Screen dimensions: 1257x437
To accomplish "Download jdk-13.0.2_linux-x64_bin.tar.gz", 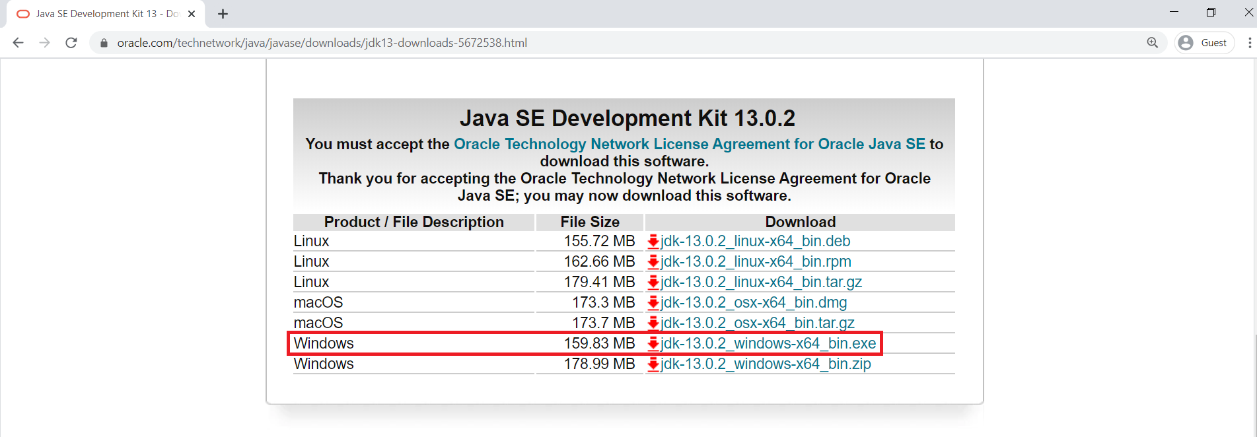I will [x=761, y=282].
